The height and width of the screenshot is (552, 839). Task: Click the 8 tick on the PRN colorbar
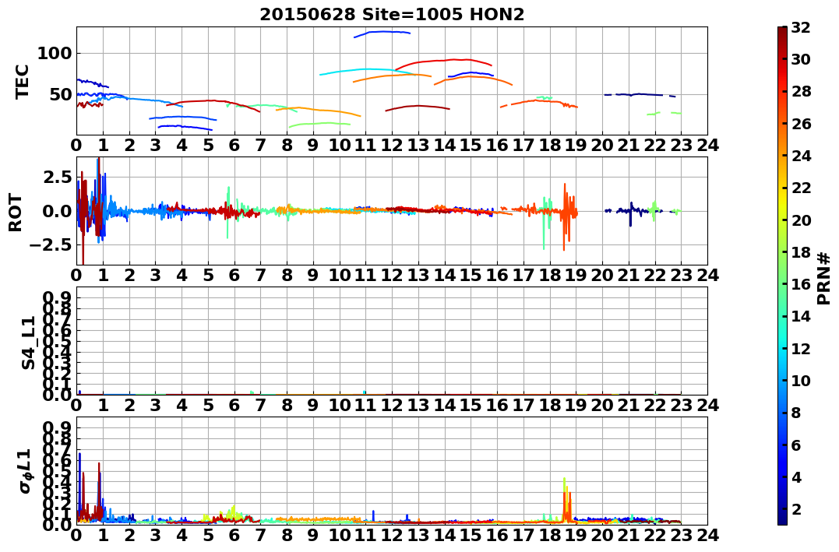coord(797,413)
